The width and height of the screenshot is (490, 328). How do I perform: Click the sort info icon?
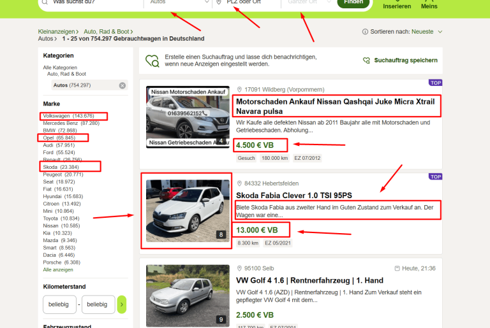[x=365, y=31]
